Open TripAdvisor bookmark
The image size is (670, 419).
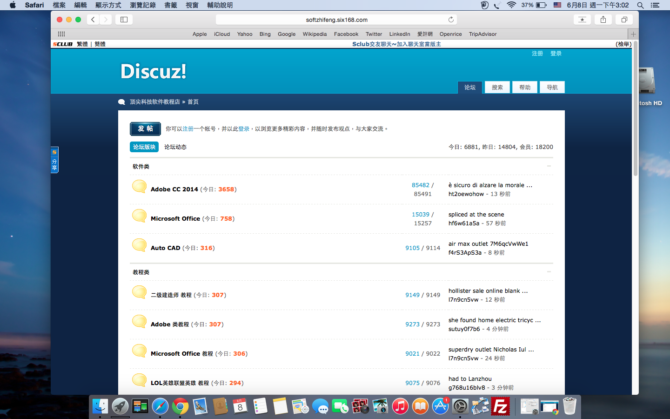pos(482,34)
